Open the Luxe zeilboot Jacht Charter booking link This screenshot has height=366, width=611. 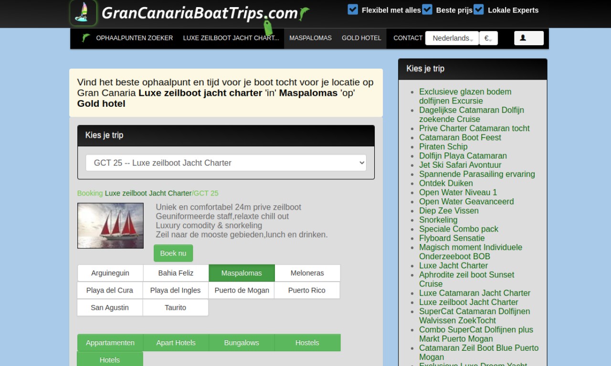pyautogui.click(x=148, y=193)
